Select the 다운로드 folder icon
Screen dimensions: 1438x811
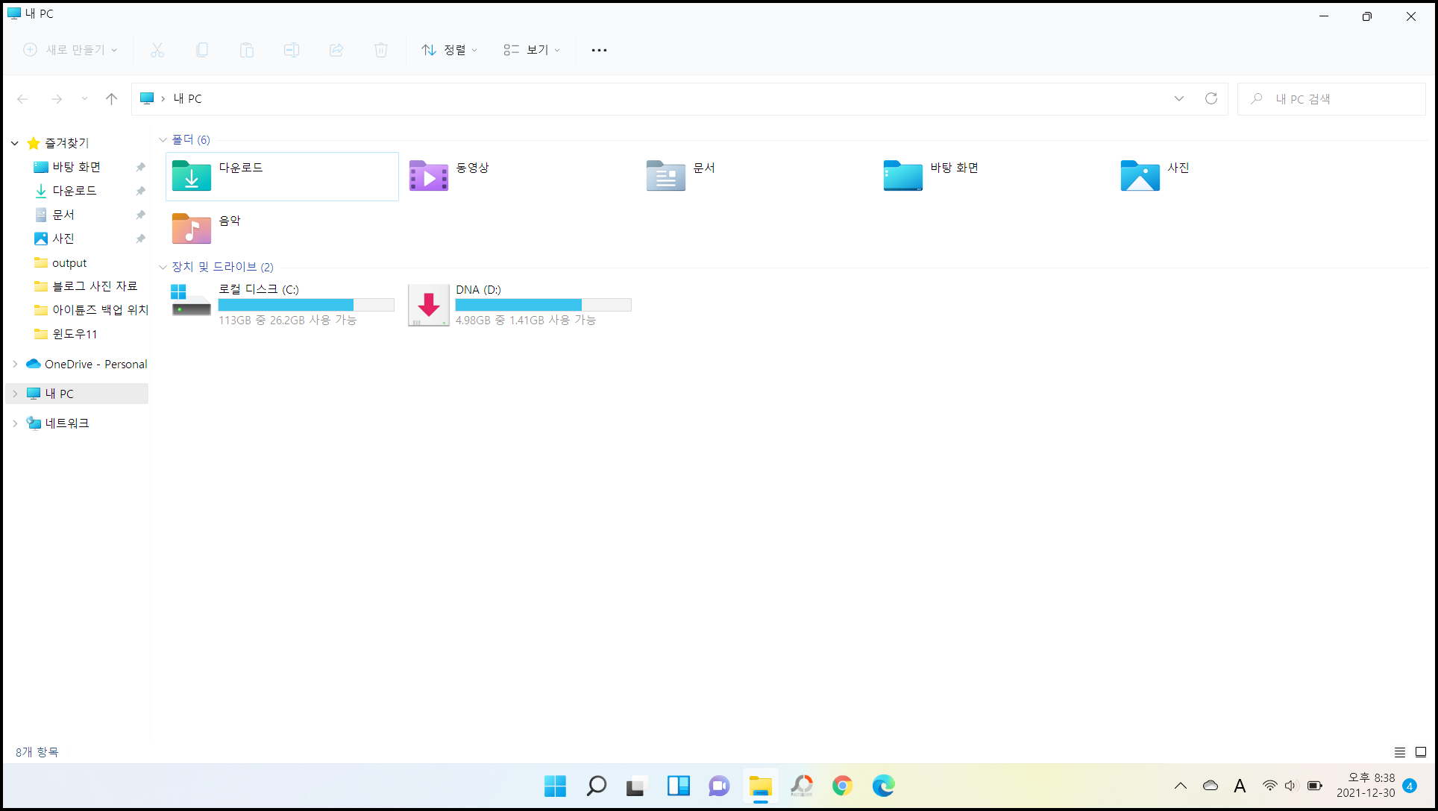[192, 177]
